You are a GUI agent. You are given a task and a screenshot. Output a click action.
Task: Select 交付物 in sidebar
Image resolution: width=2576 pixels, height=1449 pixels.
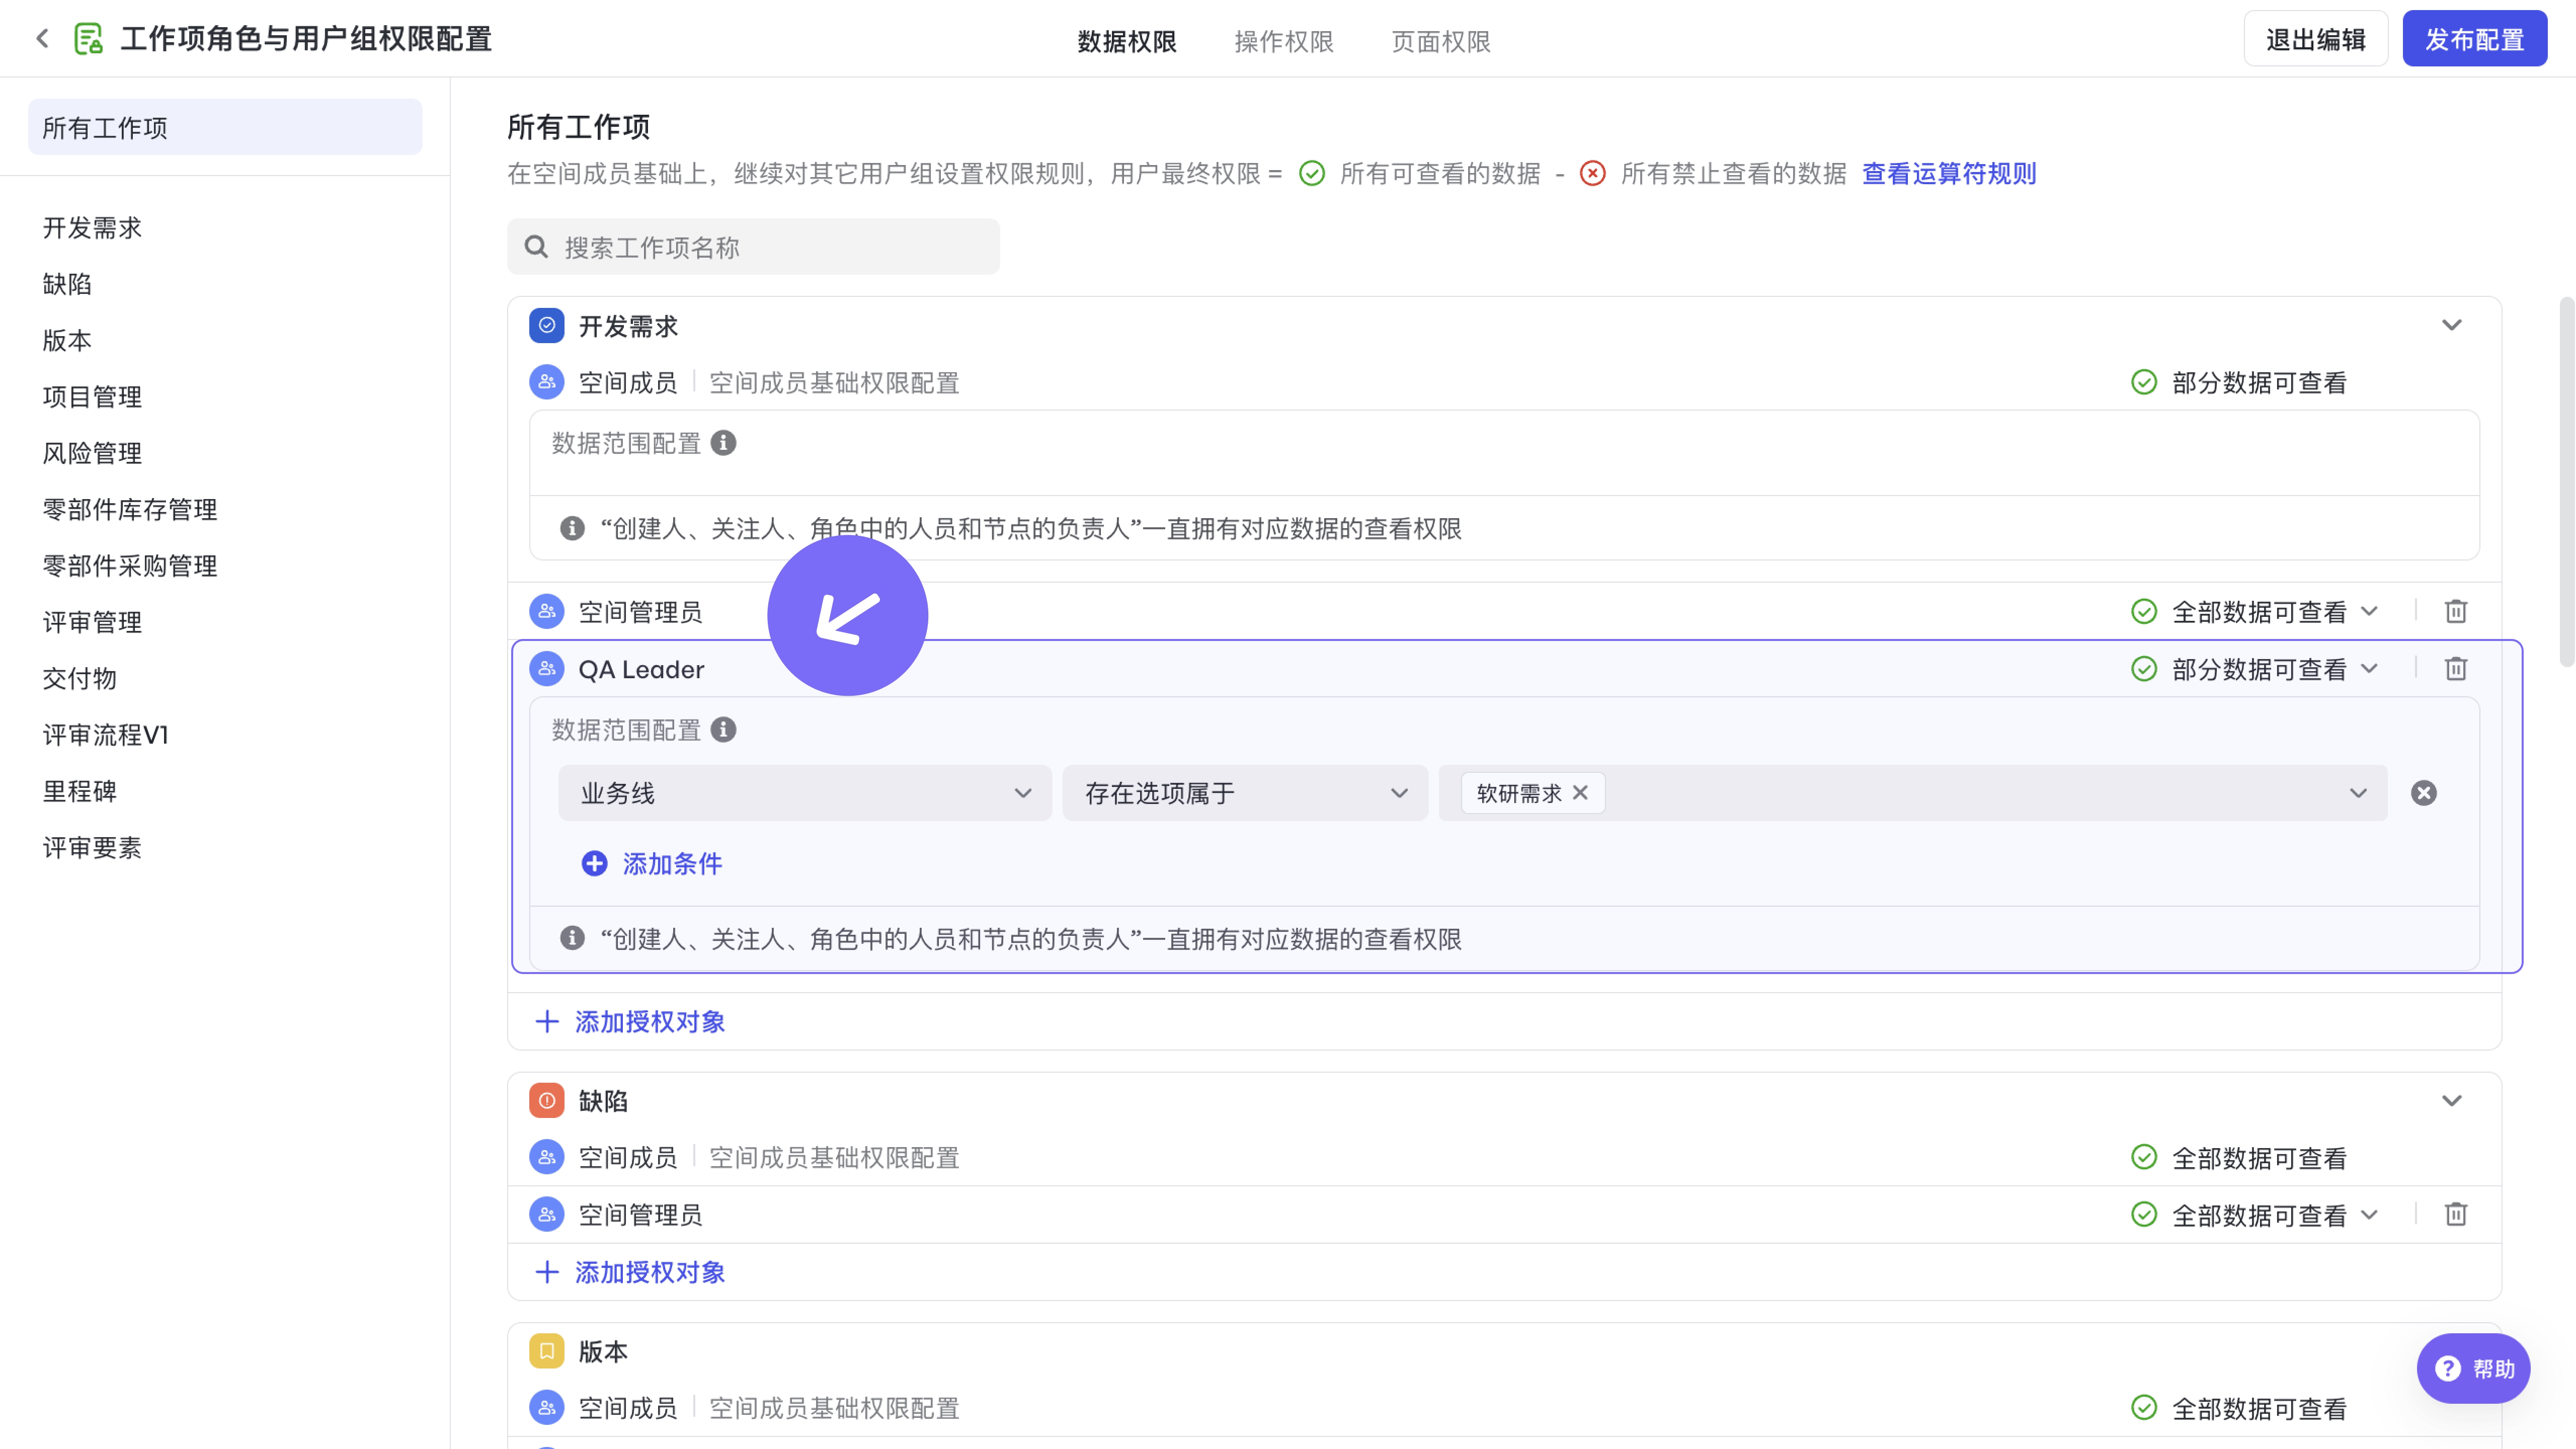[x=80, y=678]
